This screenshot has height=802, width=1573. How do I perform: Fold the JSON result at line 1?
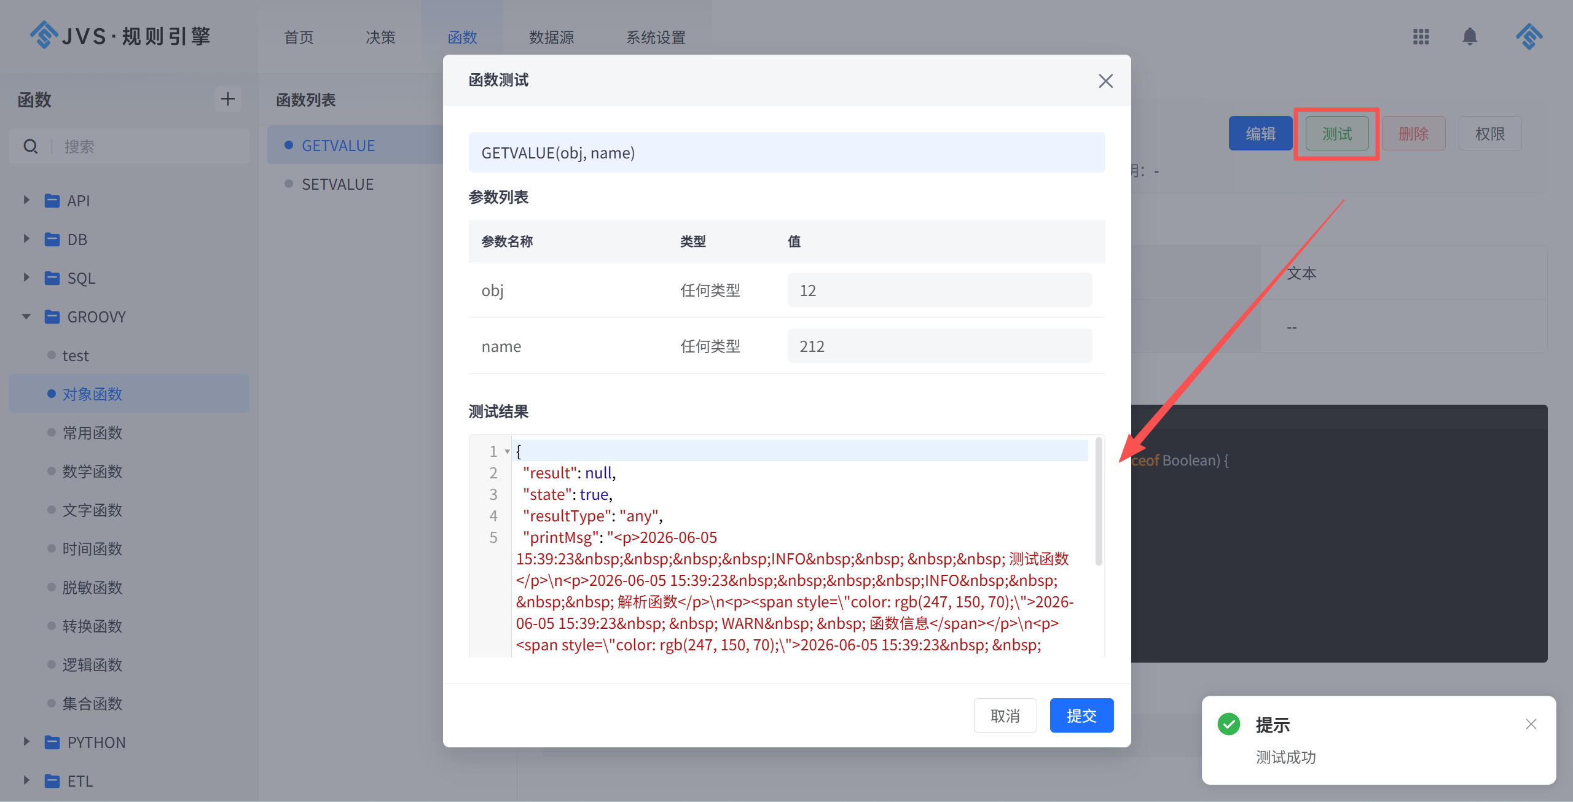click(x=507, y=451)
